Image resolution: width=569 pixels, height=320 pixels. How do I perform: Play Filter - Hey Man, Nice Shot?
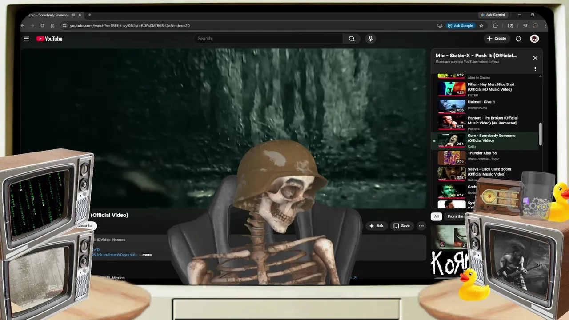point(486,89)
